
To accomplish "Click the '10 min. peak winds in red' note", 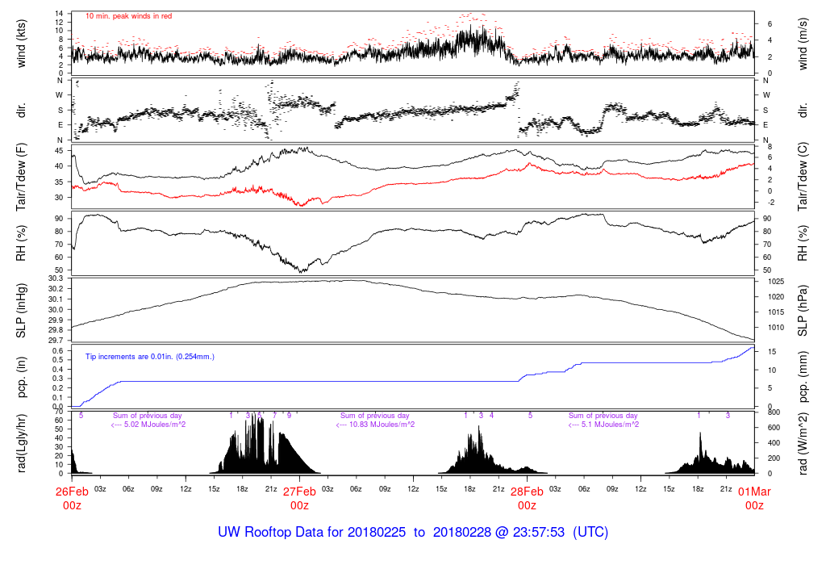I will click(x=128, y=16).
